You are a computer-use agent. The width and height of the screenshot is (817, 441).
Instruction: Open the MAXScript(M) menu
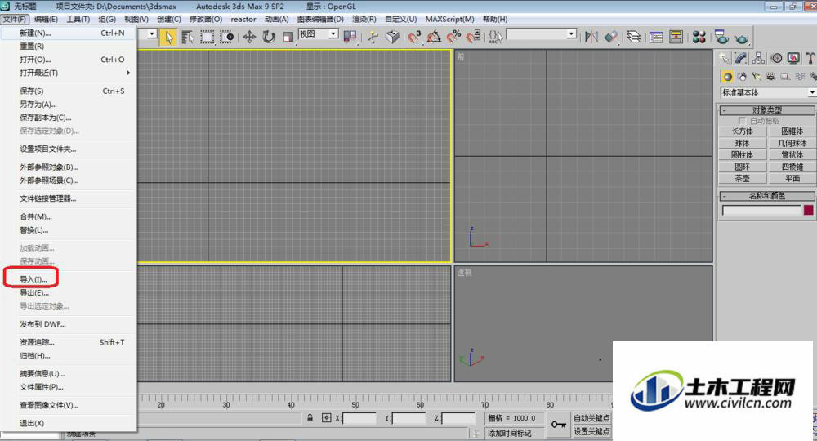tap(449, 20)
